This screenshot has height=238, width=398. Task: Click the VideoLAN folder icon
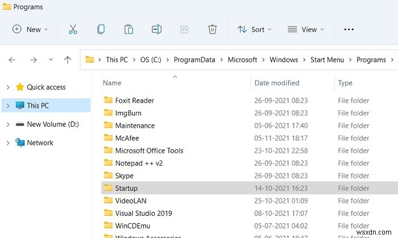pos(108,201)
